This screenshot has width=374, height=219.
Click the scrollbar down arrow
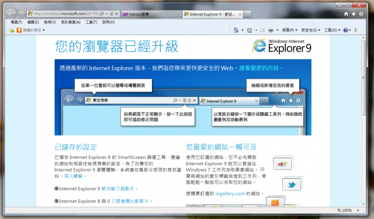(363, 204)
